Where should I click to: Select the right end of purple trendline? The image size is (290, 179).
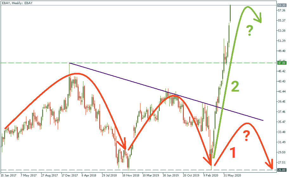[x=262, y=120]
